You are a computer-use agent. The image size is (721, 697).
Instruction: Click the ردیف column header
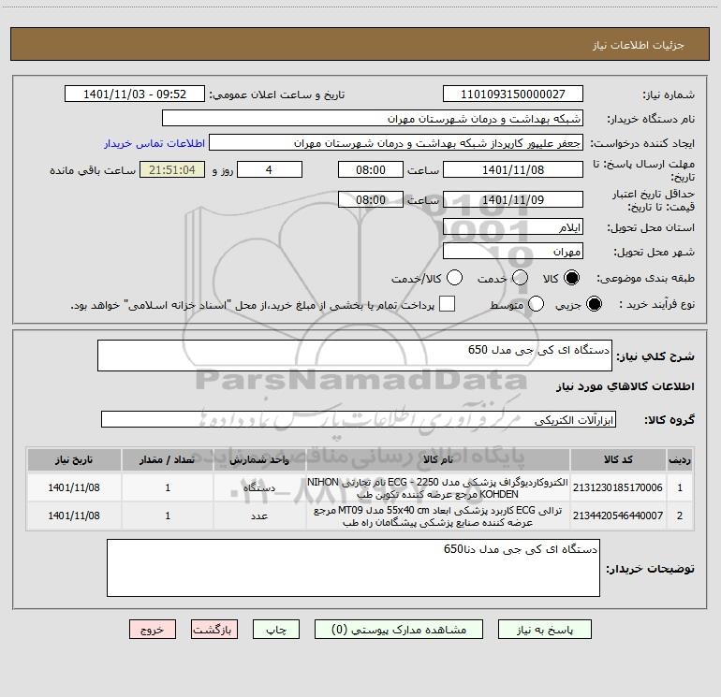(x=680, y=460)
